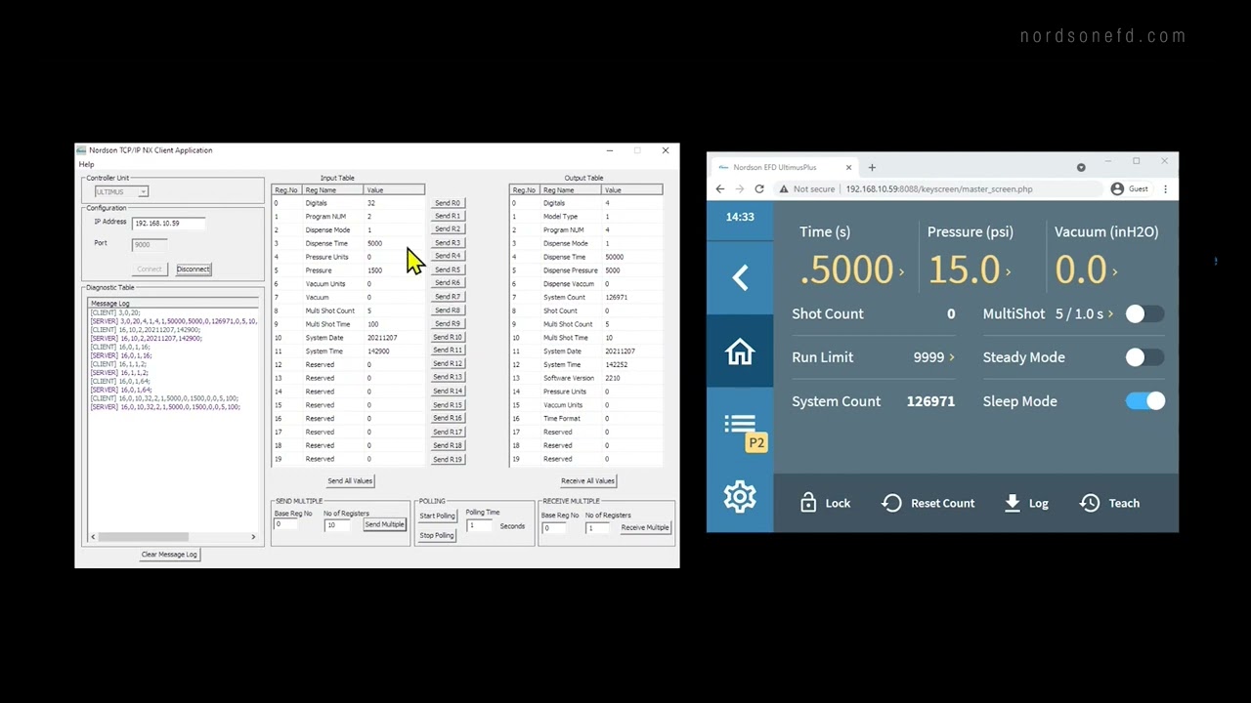Open Time value .5000 for editing
The width and height of the screenshot is (1251, 703).
(851, 269)
